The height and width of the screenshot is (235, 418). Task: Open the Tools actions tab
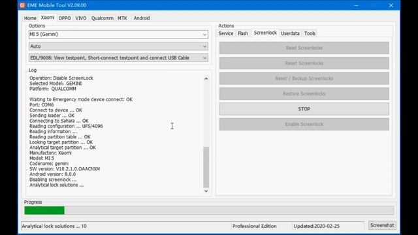[x=310, y=33]
